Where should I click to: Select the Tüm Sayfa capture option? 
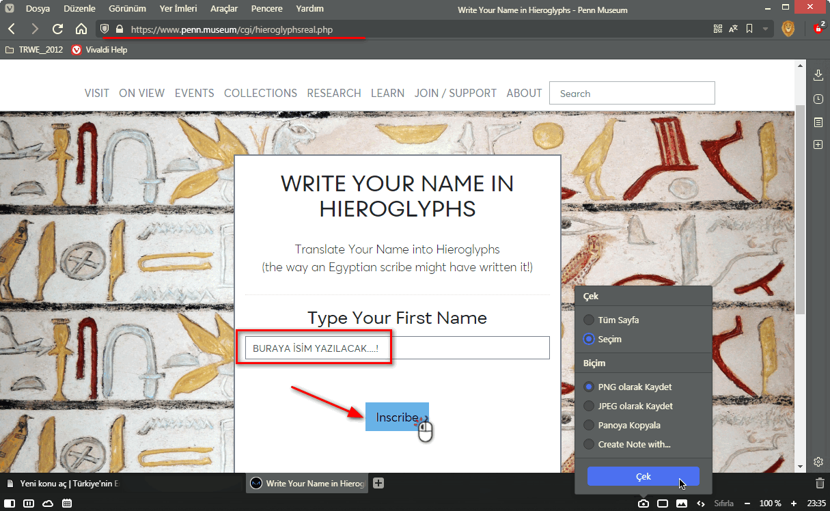pos(611,320)
